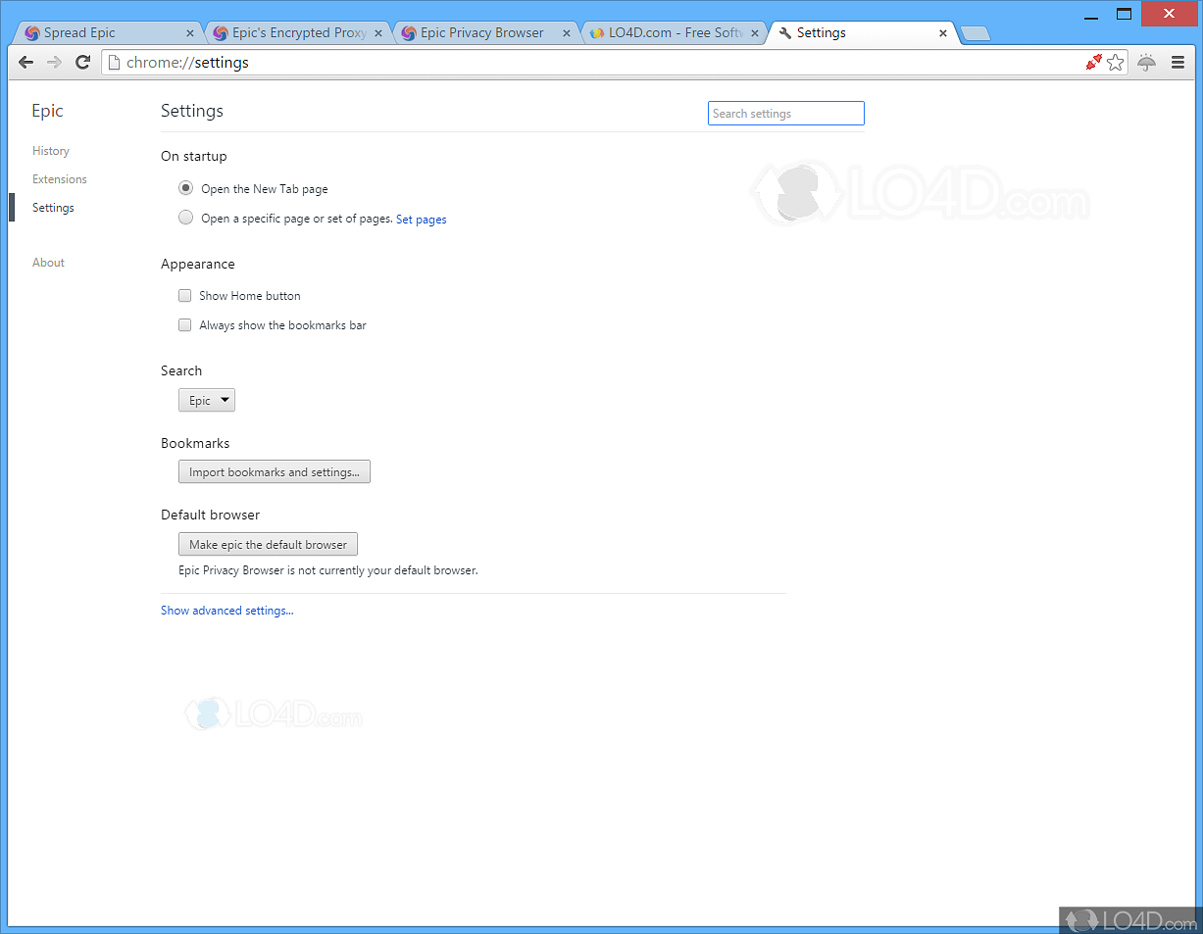Open the Epic umbrella privacy icon
The image size is (1203, 934).
click(x=1147, y=63)
